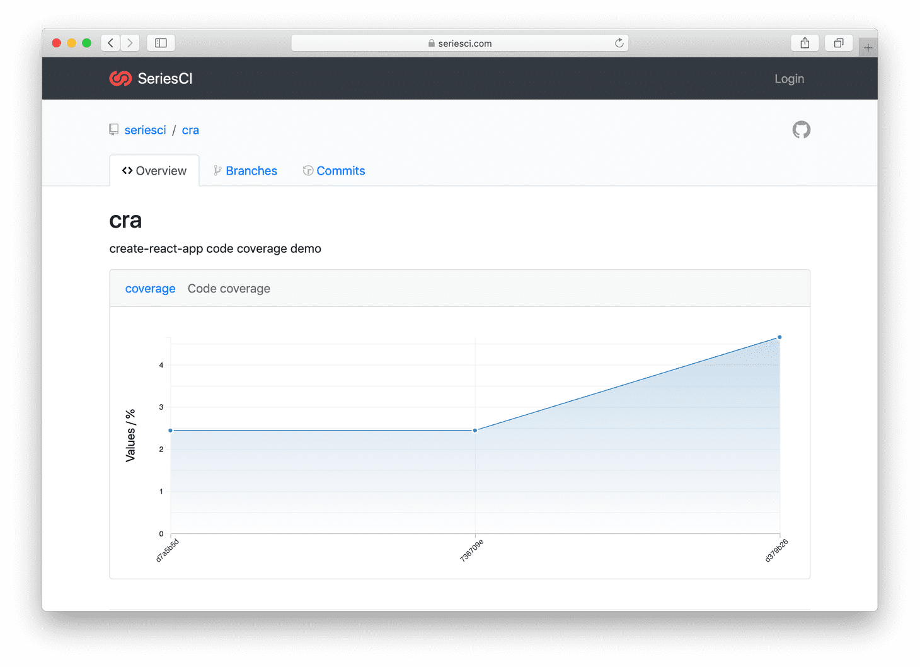This screenshot has width=920, height=667.
Task: Toggle the browser sidebar button
Action: click(161, 42)
